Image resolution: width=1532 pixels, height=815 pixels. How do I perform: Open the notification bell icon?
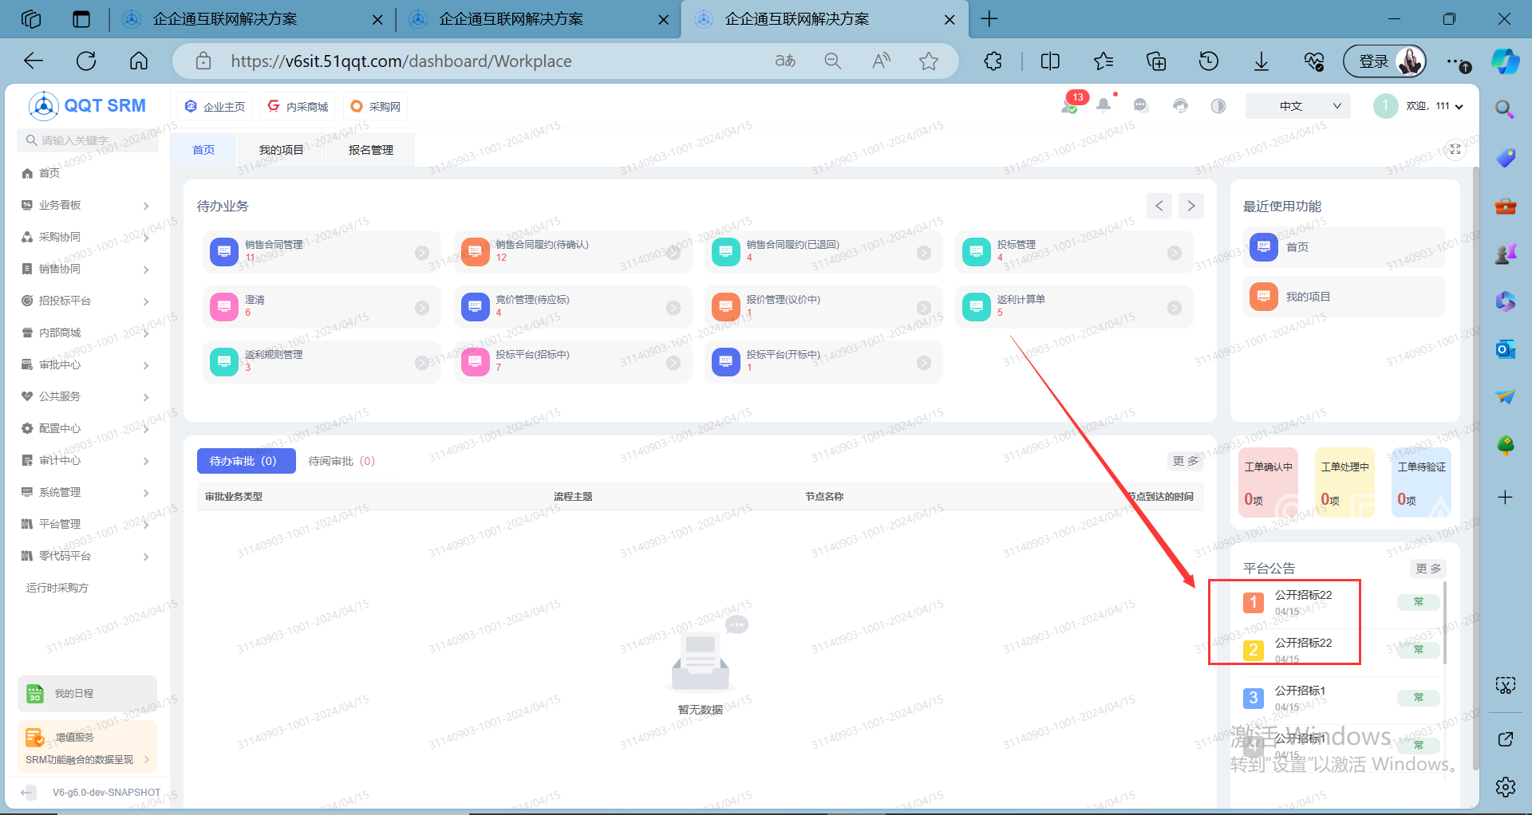click(1104, 105)
